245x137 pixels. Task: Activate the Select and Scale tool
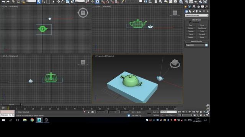pyautogui.click(x=68, y=2)
